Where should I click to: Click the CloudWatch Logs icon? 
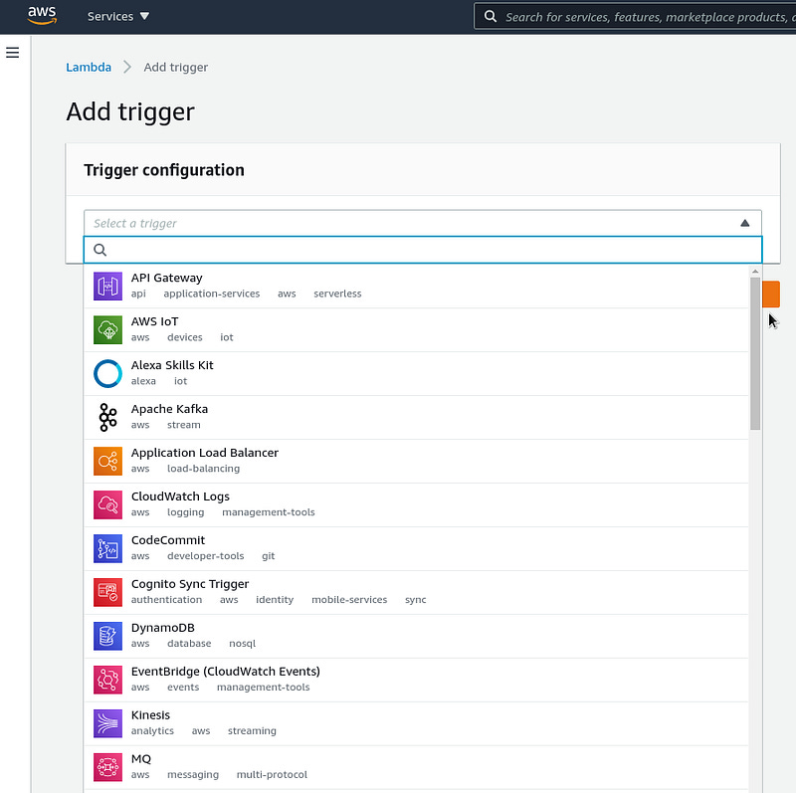[x=107, y=504]
